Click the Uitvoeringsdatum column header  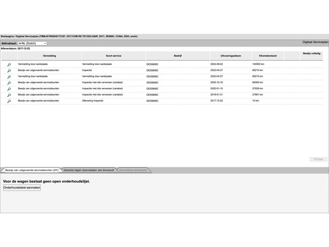231,56
